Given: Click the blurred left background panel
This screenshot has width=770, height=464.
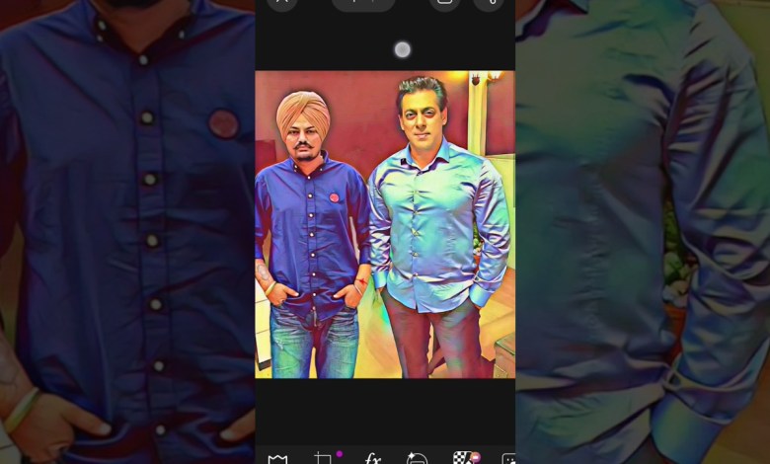Looking at the screenshot, I should pos(126,232).
